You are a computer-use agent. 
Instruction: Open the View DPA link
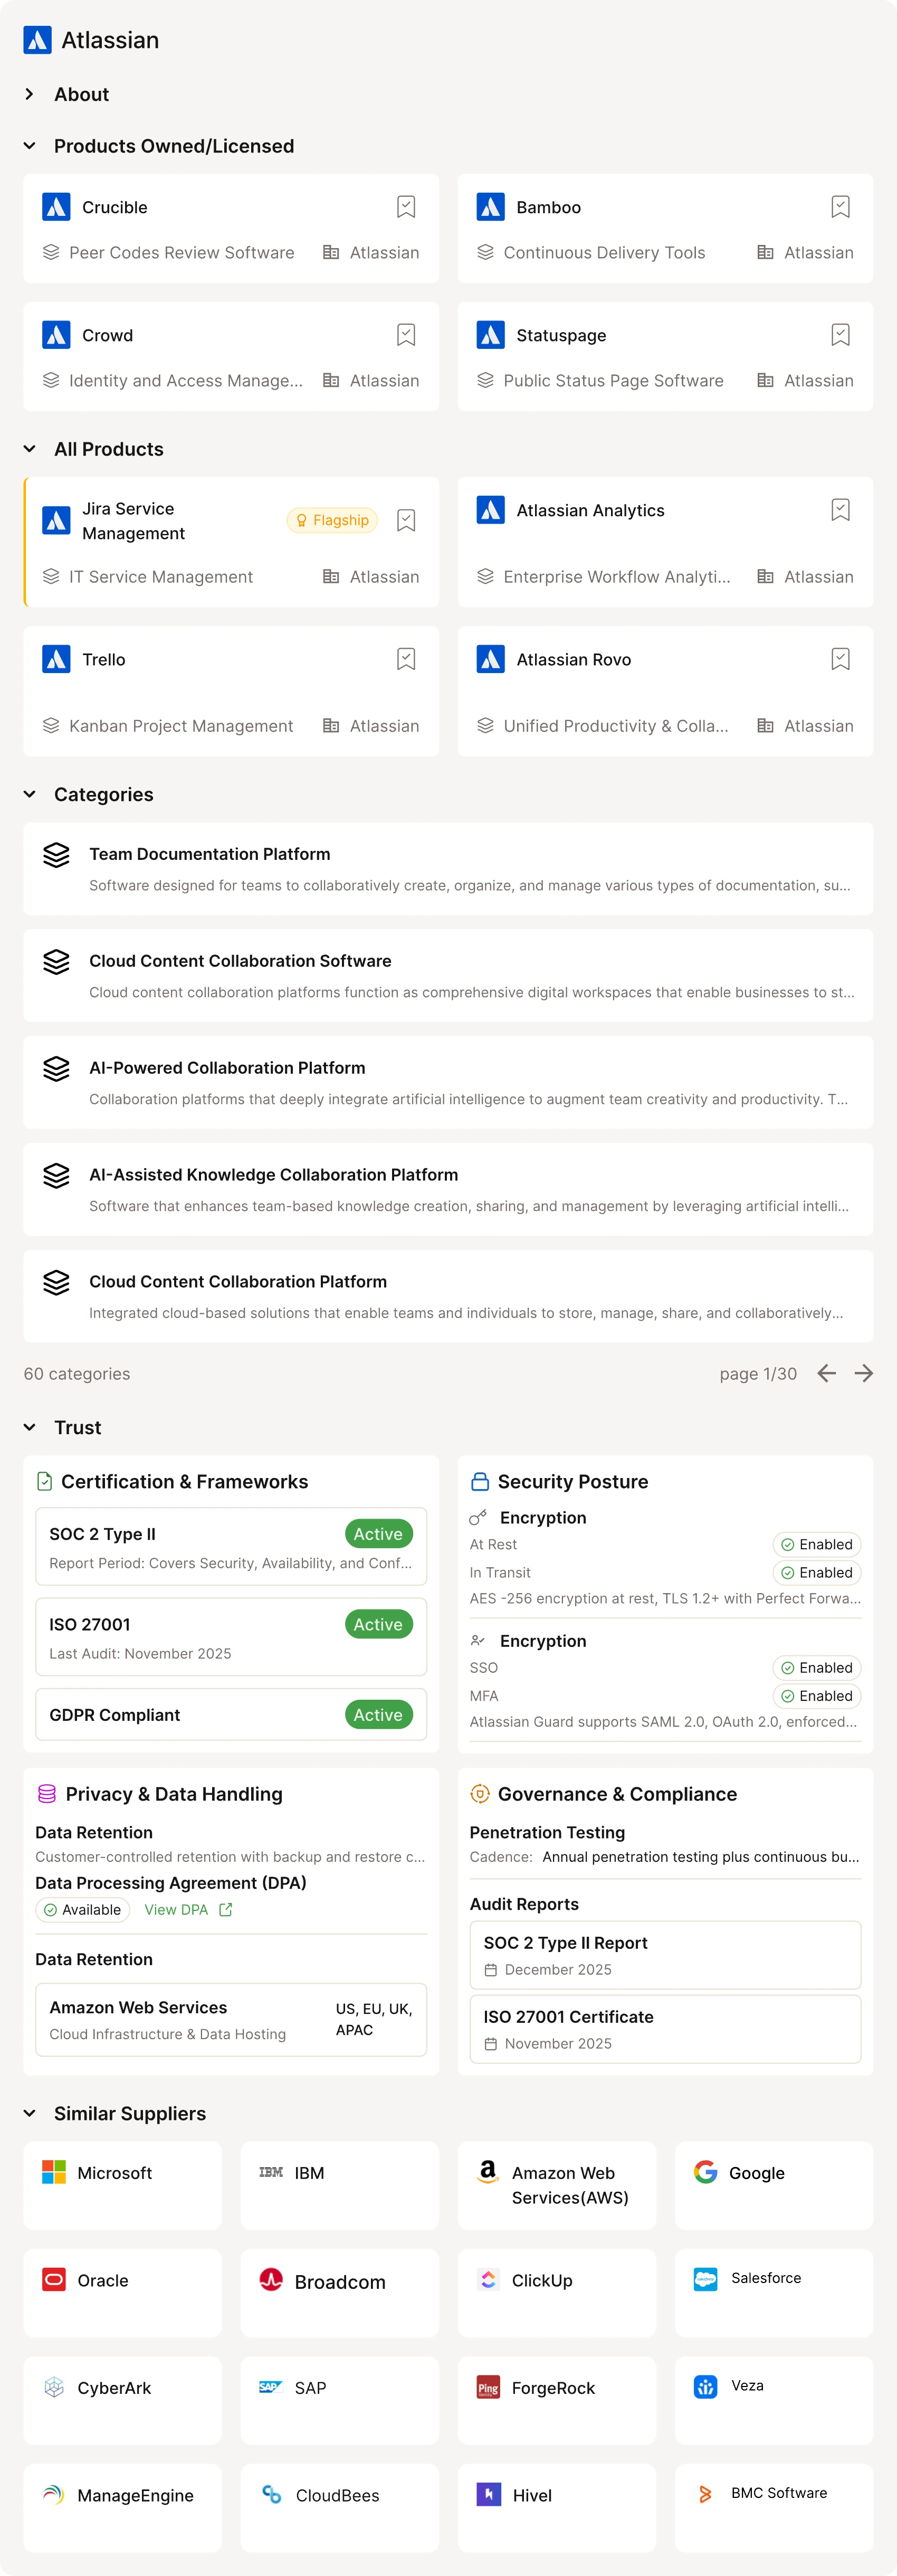pos(176,1909)
